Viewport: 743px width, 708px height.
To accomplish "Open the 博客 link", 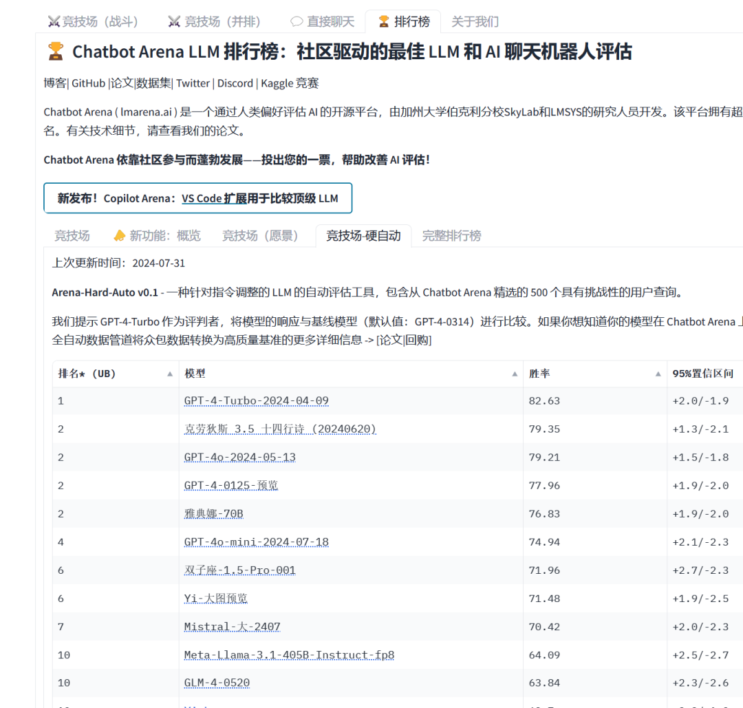I will pos(55,83).
